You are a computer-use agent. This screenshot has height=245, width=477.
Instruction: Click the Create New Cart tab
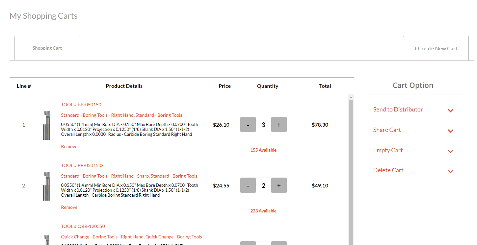tap(436, 49)
